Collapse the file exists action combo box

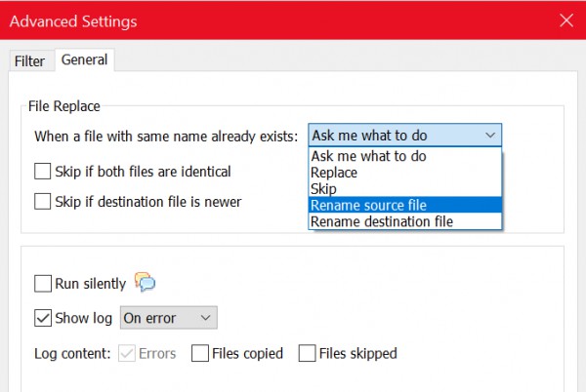404,135
